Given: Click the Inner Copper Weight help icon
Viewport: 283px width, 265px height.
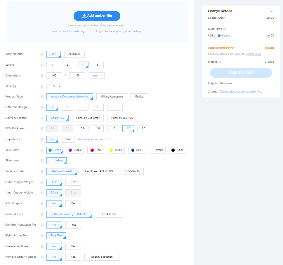Looking at the screenshot, I should pos(42,193).
